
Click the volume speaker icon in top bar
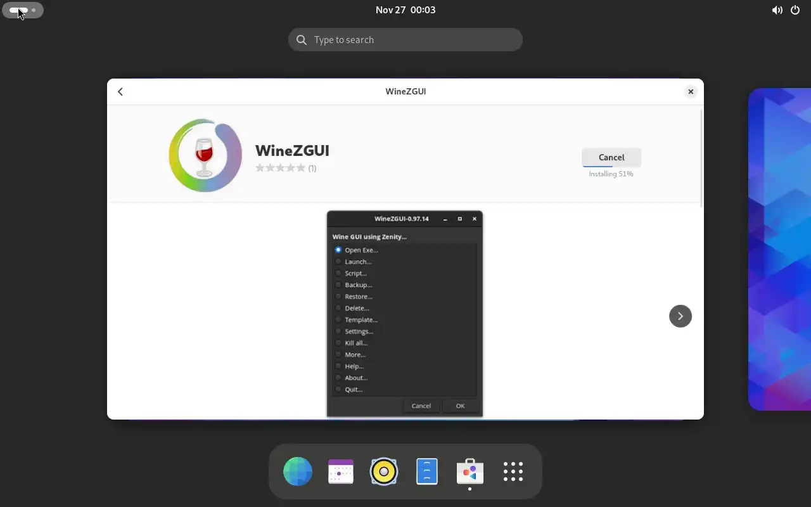(777, 10)
